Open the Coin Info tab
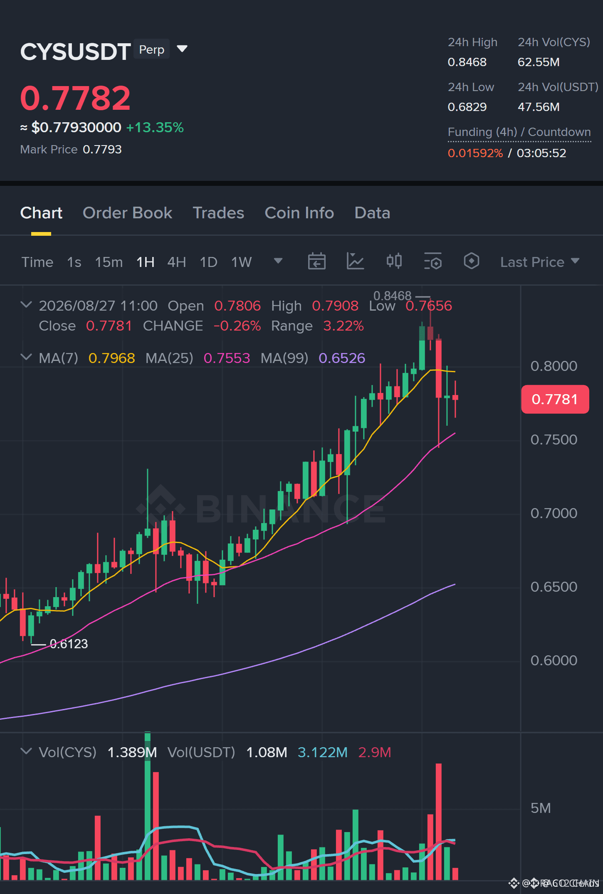The height and width of the screenshot is (894, 603). tap(299, 213)
